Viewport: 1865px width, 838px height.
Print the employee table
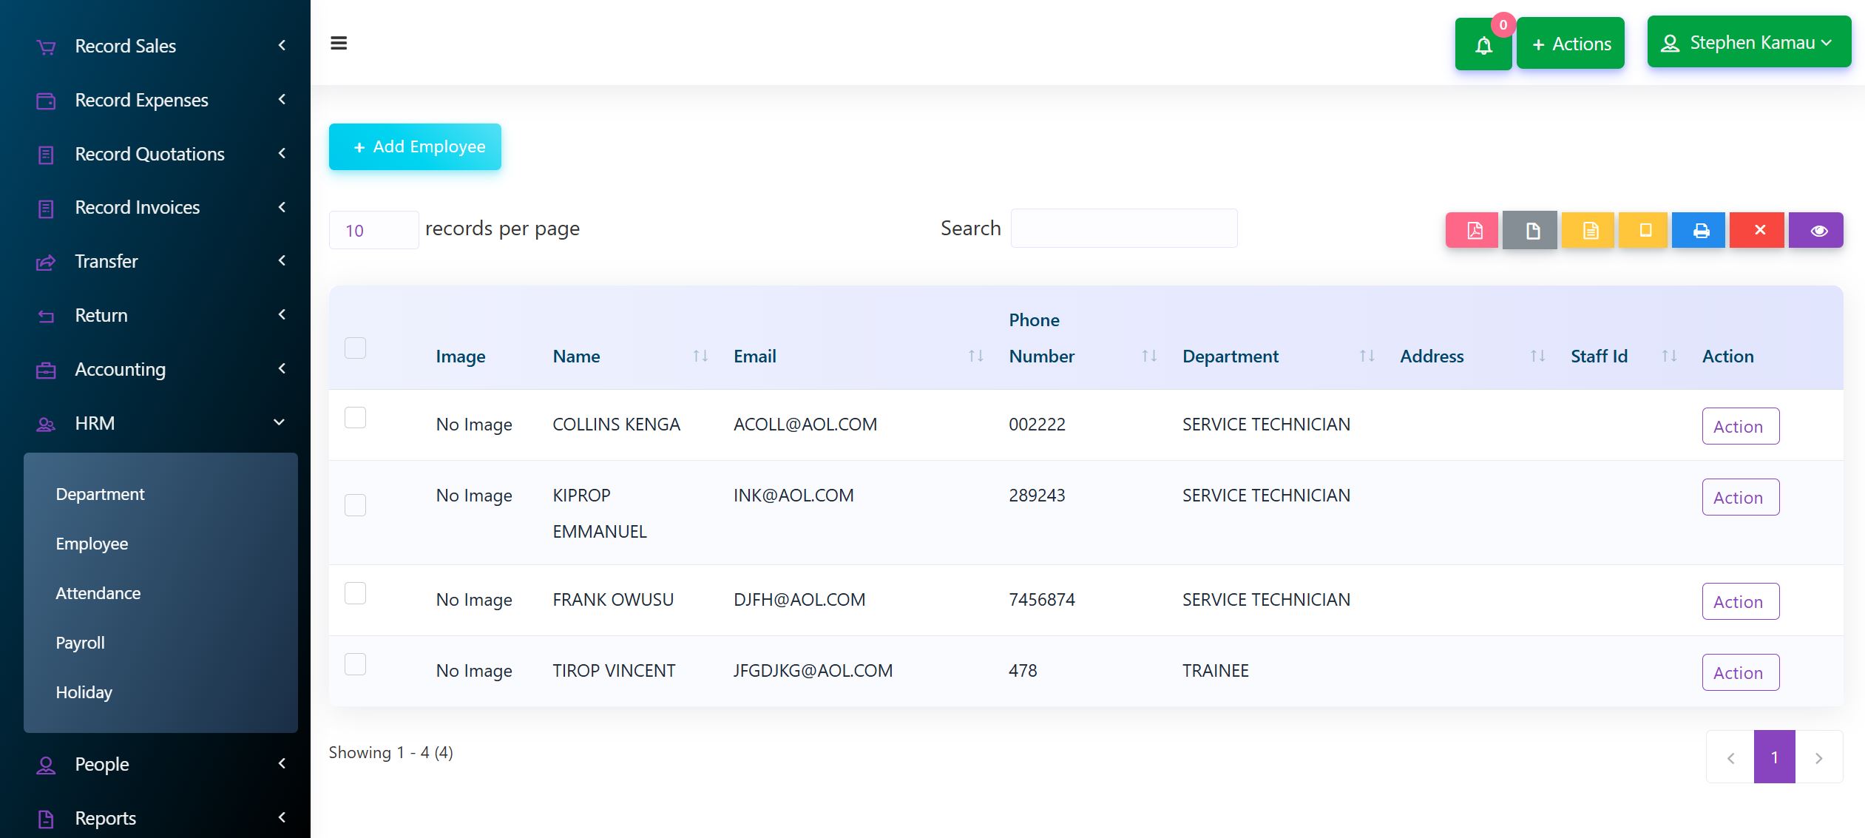coord(1699,230)
